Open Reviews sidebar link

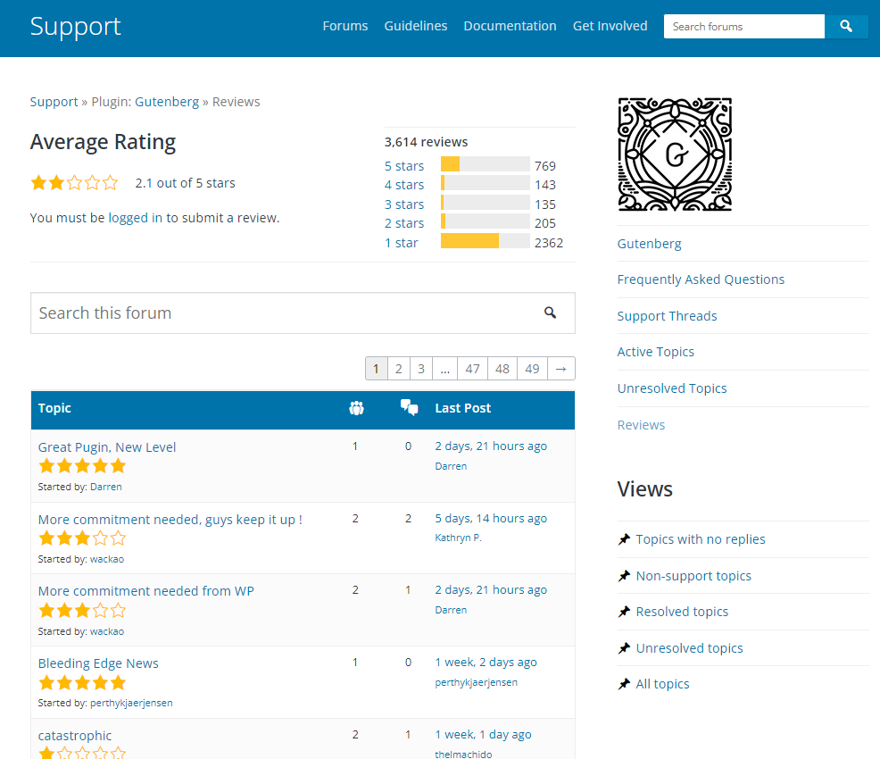[641, 425]
